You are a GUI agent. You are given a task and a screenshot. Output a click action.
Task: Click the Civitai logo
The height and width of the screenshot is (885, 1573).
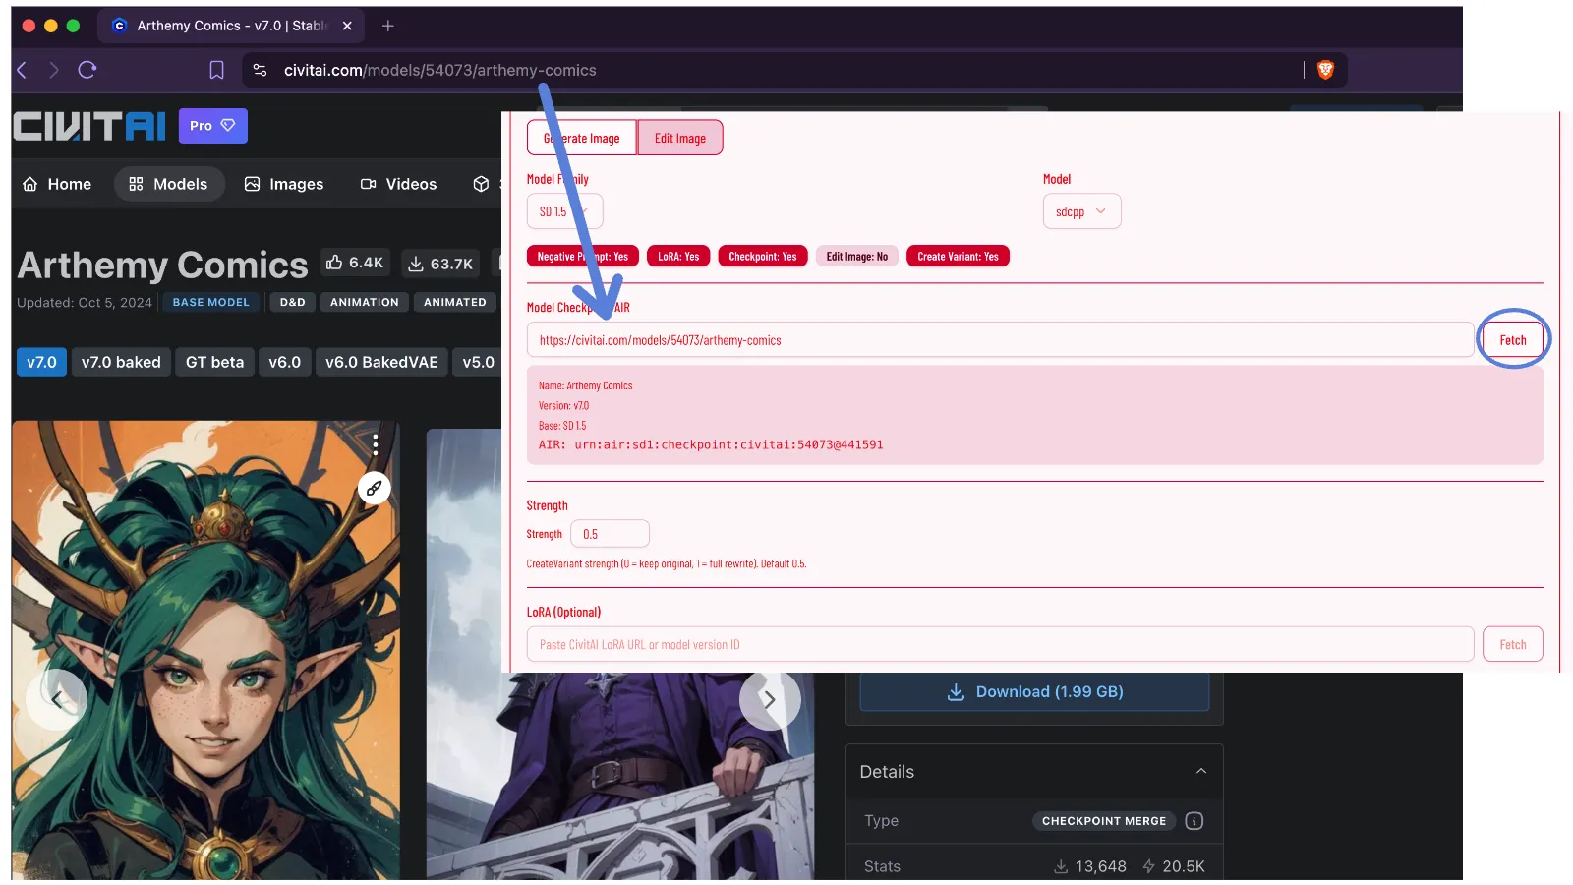[x=89, y=126]
